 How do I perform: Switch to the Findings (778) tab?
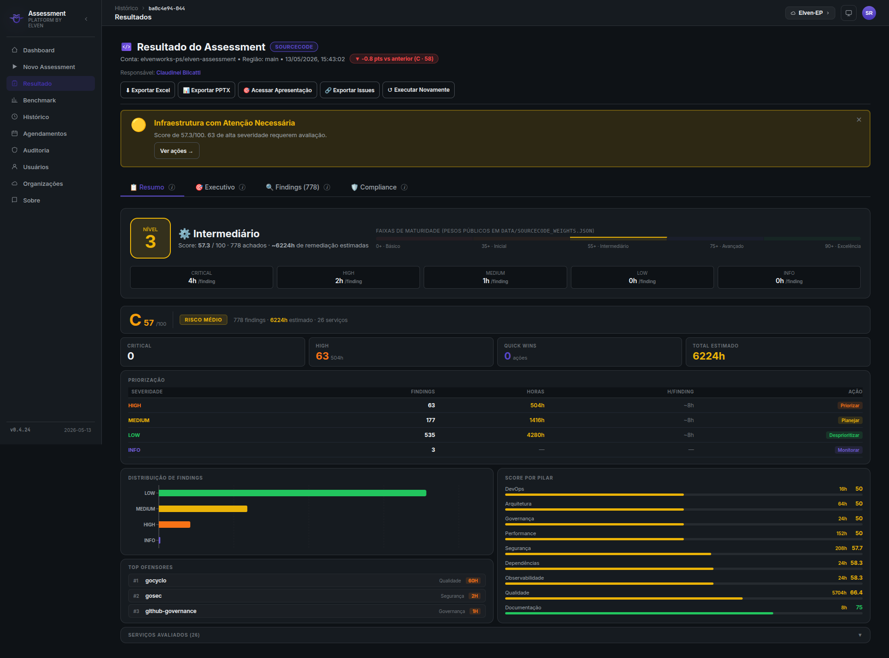click(x=298, y=187)
